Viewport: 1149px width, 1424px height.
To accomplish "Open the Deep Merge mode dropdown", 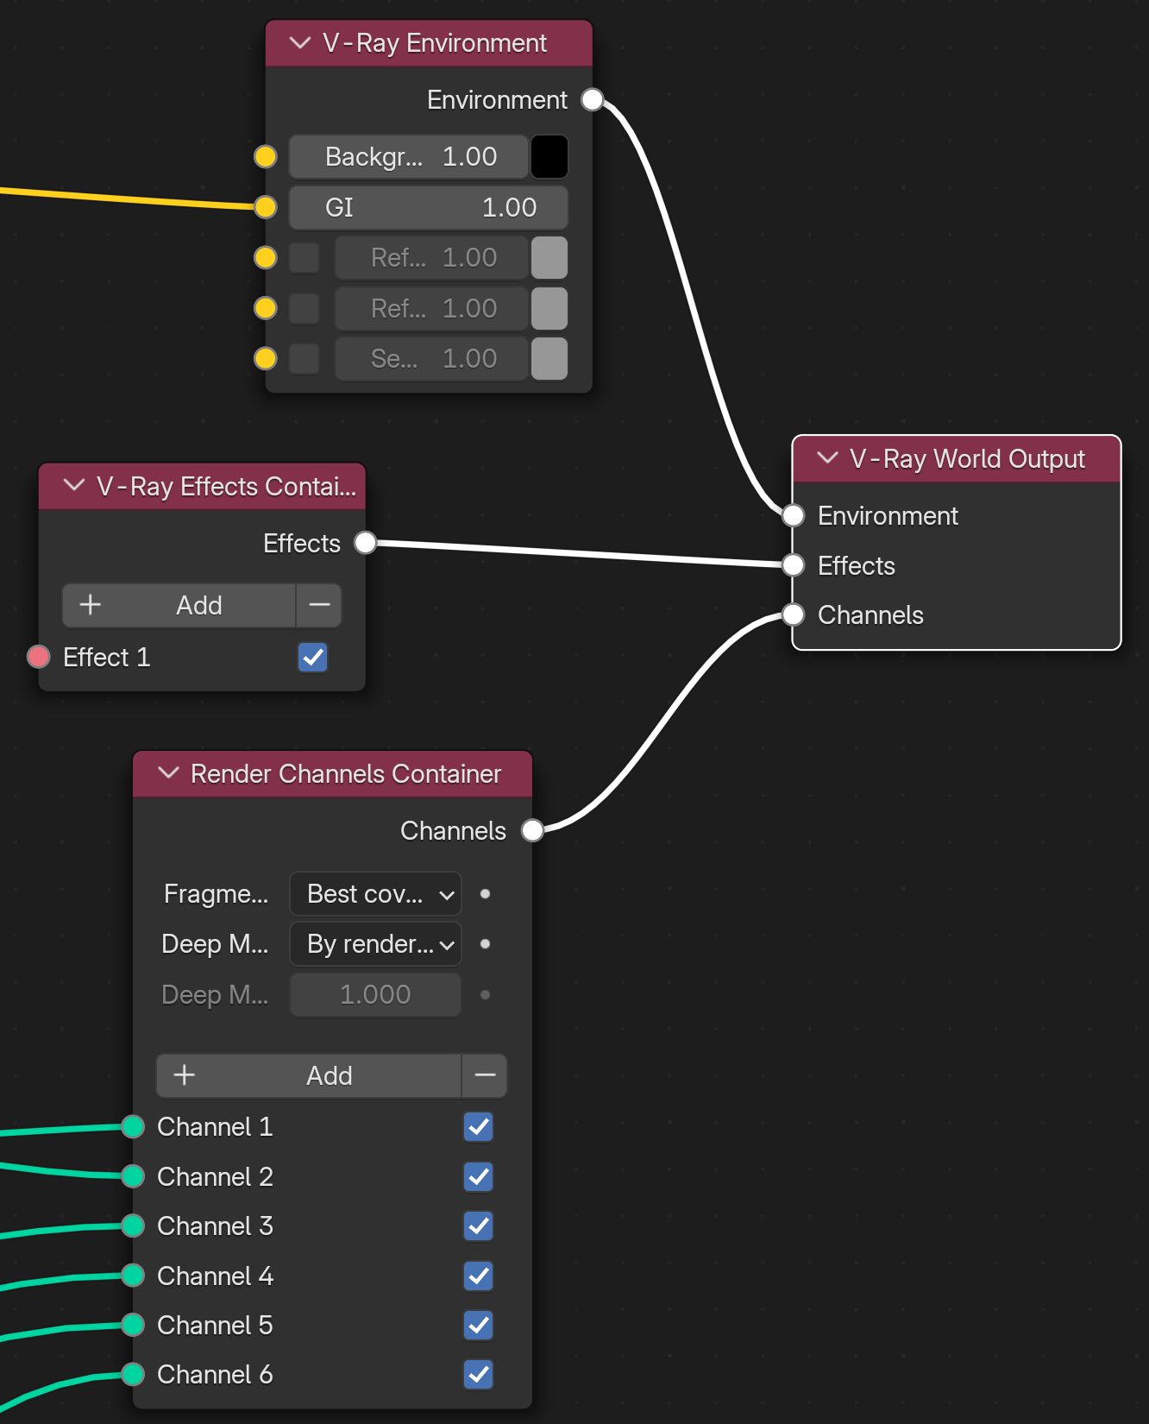I will [375, 944].
